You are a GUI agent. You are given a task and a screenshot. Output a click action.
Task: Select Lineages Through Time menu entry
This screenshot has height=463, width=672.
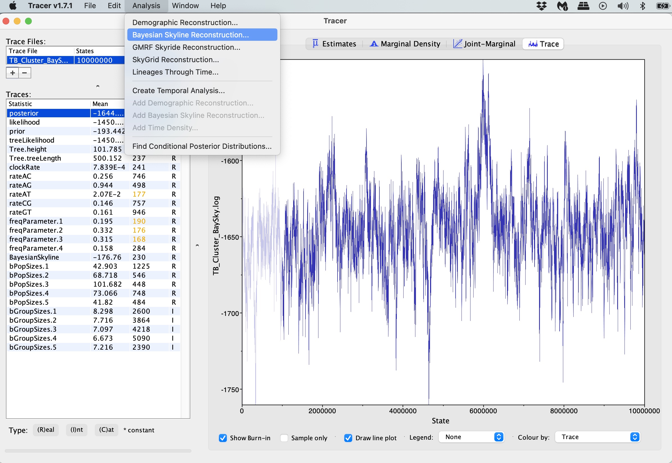coord(175,72)
